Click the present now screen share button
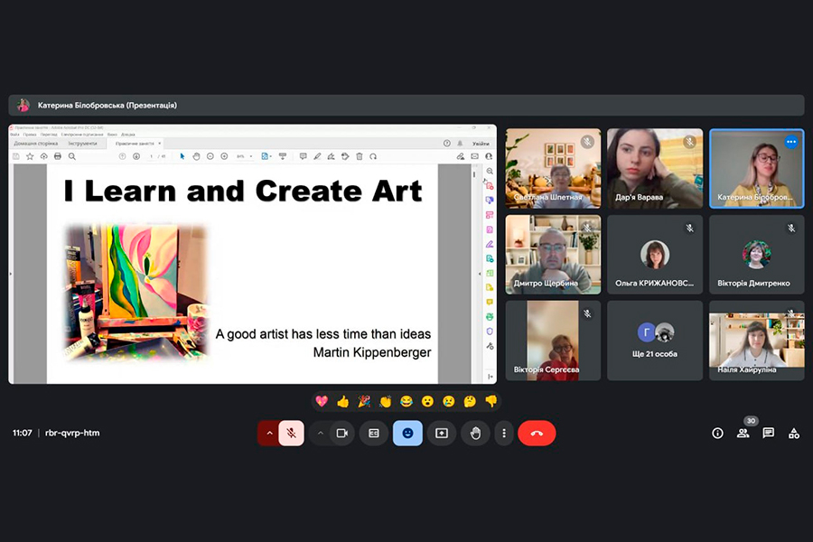813x542 pixels. point(442,433)
